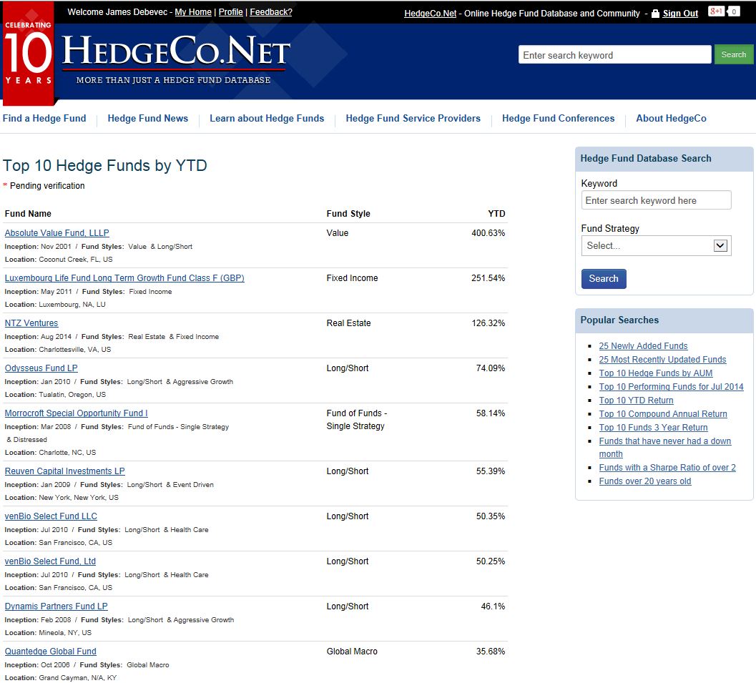The height and width of the screenshot is (683, 756).
Task: Open Top 10 Compound Annual Return
Action: coord(663,413)
